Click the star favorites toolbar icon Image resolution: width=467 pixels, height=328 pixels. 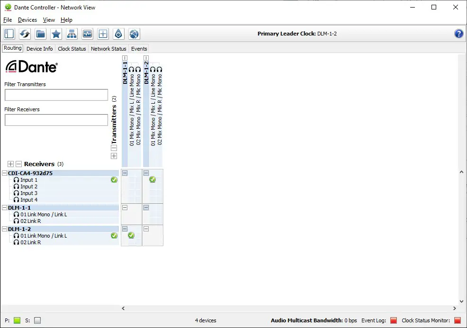coord(56,34)
